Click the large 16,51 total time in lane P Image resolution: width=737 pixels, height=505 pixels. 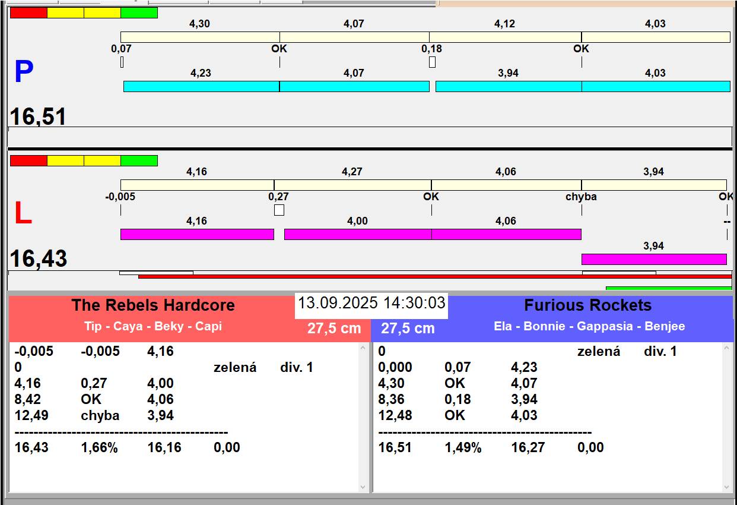click(38, 116)
